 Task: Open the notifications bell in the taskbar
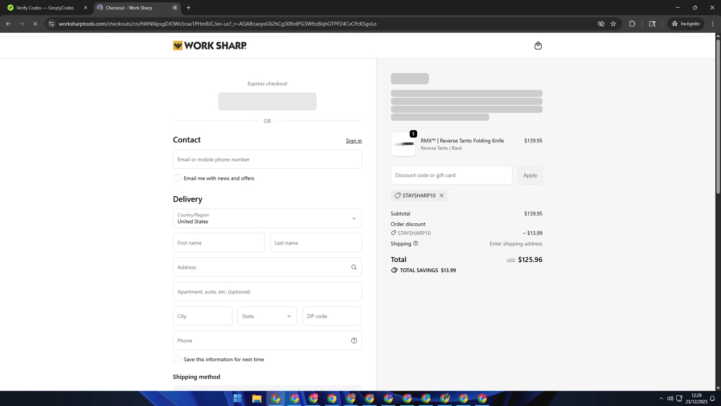(712, 398)
